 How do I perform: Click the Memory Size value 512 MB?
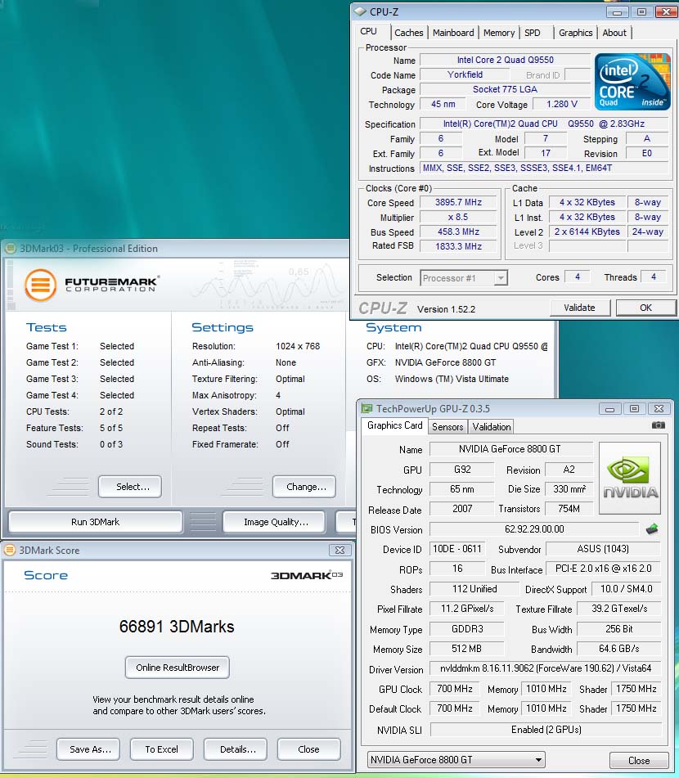[x=466, y=649]
